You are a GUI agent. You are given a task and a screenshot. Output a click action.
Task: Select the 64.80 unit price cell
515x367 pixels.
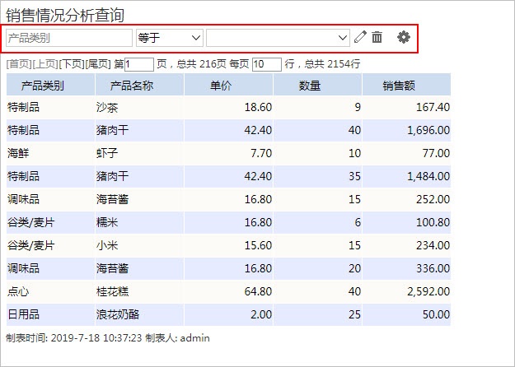(228, 291)
